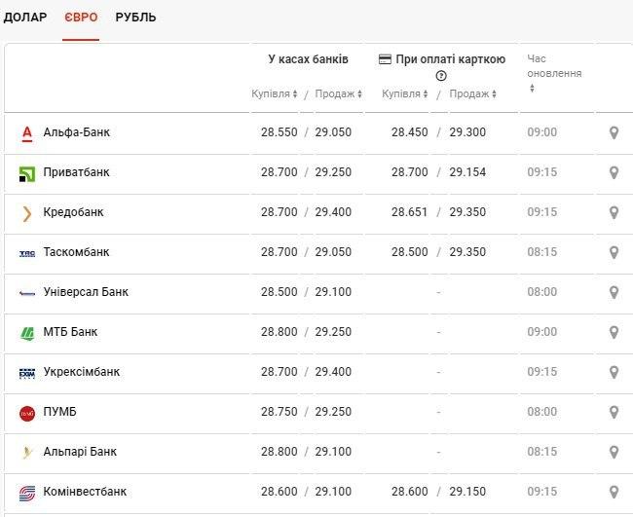Image resolution: width=633 pixels, height=517 pixels.
Task: Open the Універсал Банк link
Action: (86, 292)
